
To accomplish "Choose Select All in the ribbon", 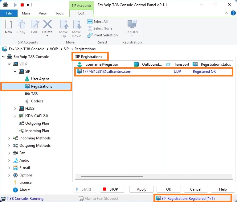I will pos(98,22).
